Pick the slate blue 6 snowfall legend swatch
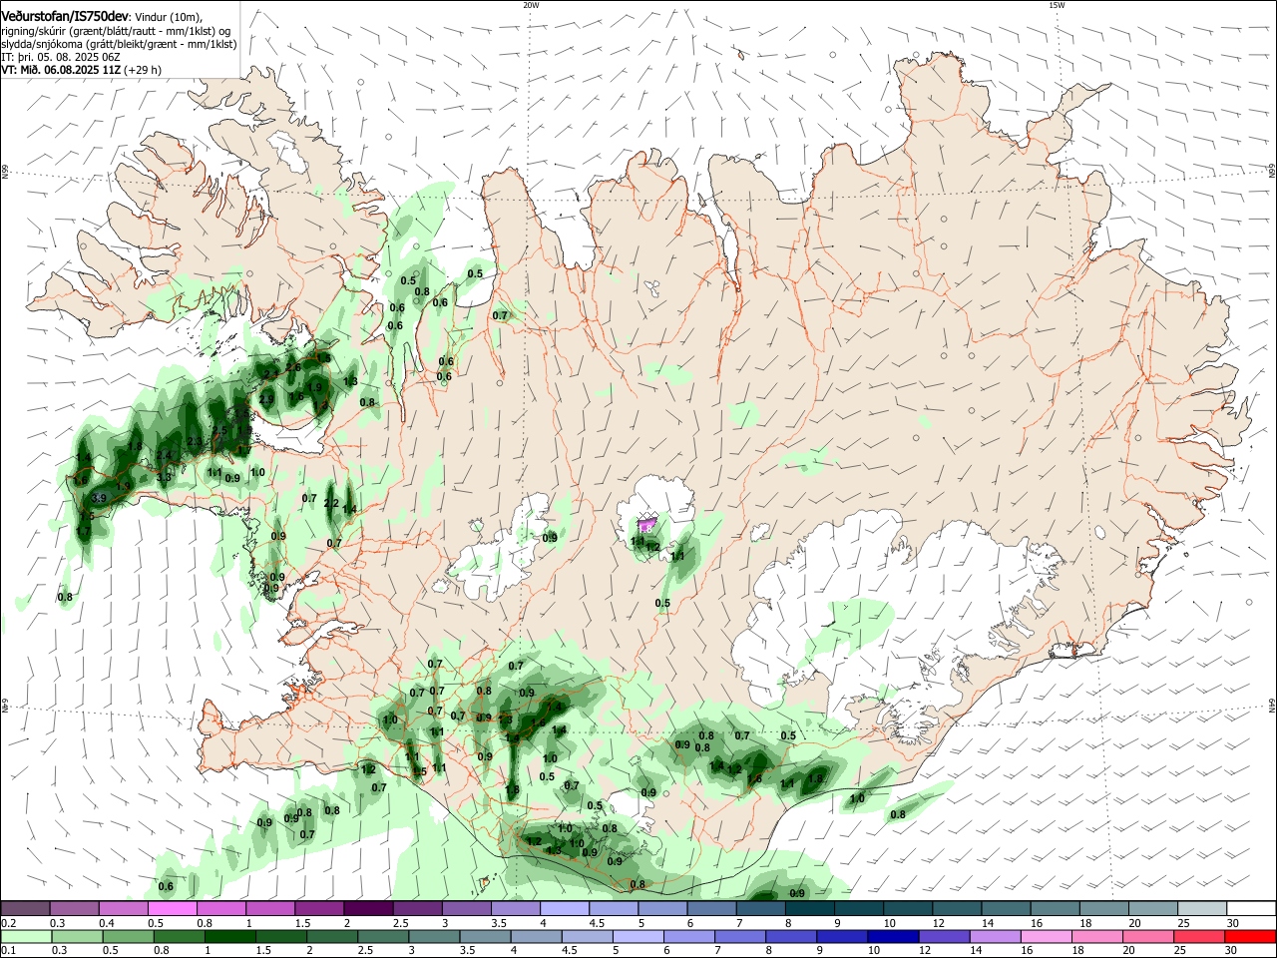 click(x=710, y=908)
